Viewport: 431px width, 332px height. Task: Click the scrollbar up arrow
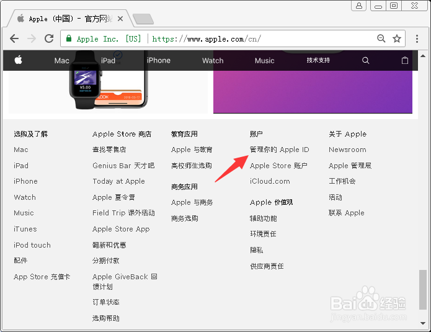423,56
